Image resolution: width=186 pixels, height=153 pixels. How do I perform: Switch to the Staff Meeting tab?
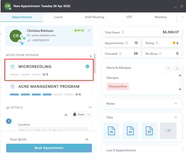95,17
